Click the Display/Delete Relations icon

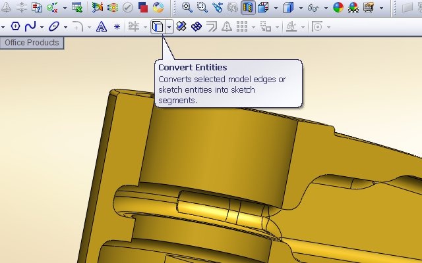291,26
